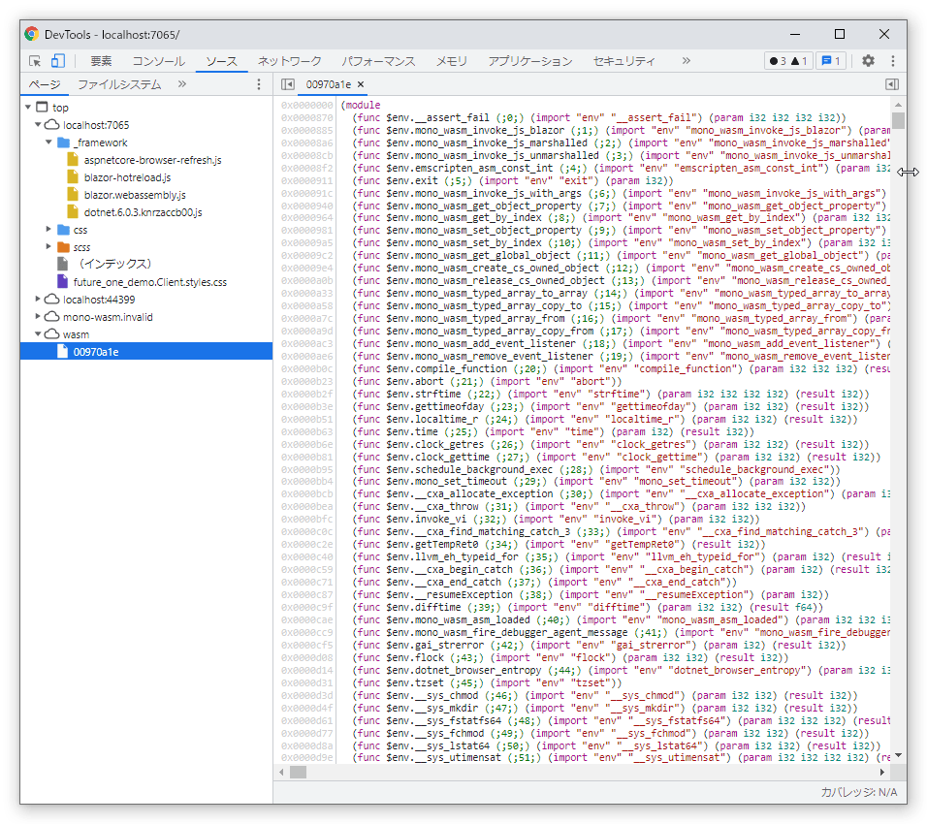Toggle the navigator sidebar icon
This screenshot has width=927, height=824.
tap(288, 84)
